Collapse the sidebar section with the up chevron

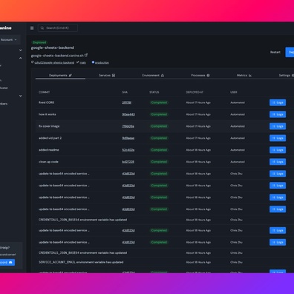click(21, 58)
